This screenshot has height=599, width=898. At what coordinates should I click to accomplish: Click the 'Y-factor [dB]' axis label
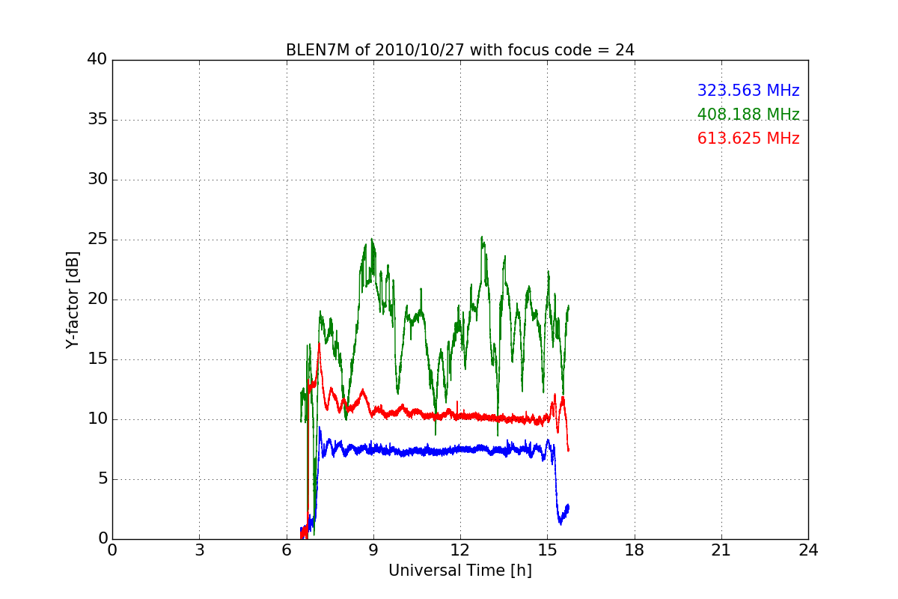[72, 299]
